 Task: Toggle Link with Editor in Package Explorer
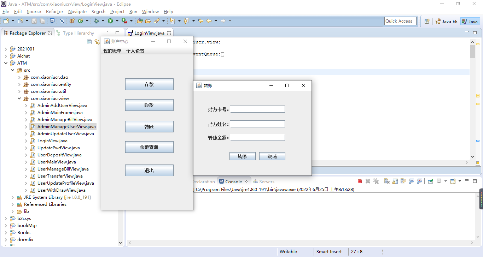pyautogui.click(x=97, y=42)
